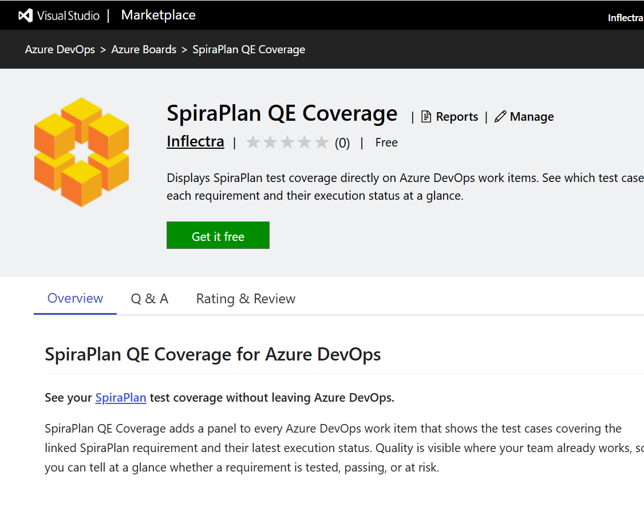This screenshot has height=511, width=644.
Task: Go to Azure Boards breadcrumb
Action: (144, 50)
